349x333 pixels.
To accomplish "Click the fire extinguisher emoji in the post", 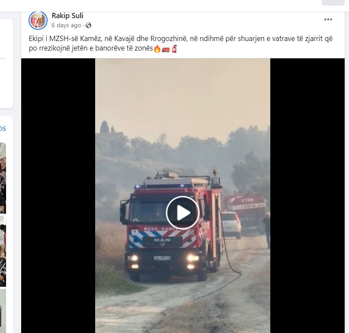I will [x=175, y=49].
